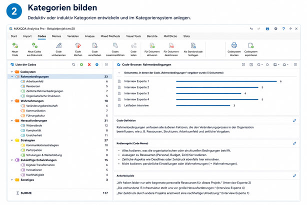Switch to the Variablen tab

pos(73,36)
